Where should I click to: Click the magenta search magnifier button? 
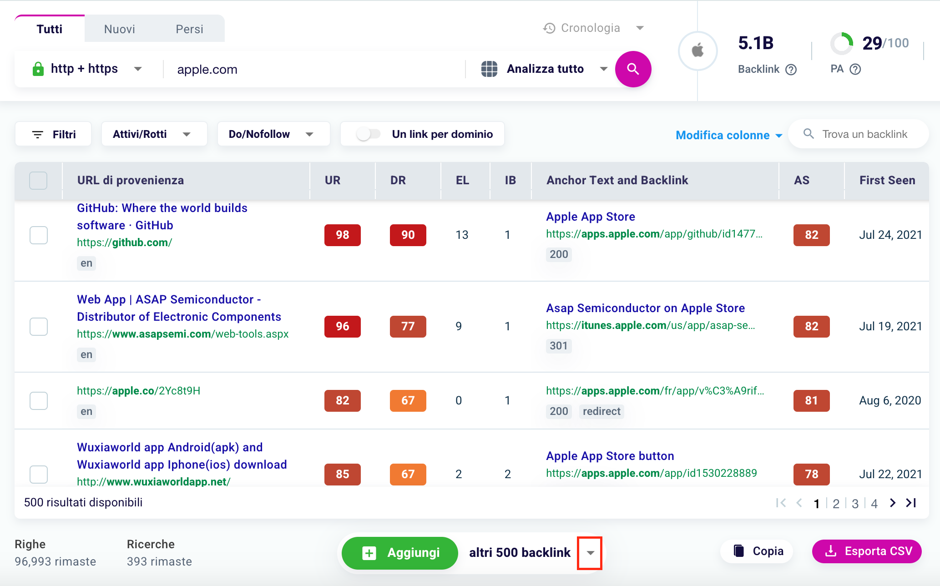[633, 69]
